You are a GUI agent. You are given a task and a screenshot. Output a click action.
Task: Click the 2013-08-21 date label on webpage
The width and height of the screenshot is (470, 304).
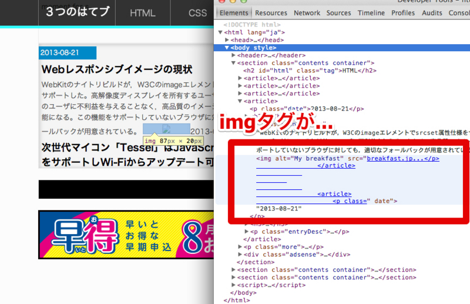click(x=68, y=53)
